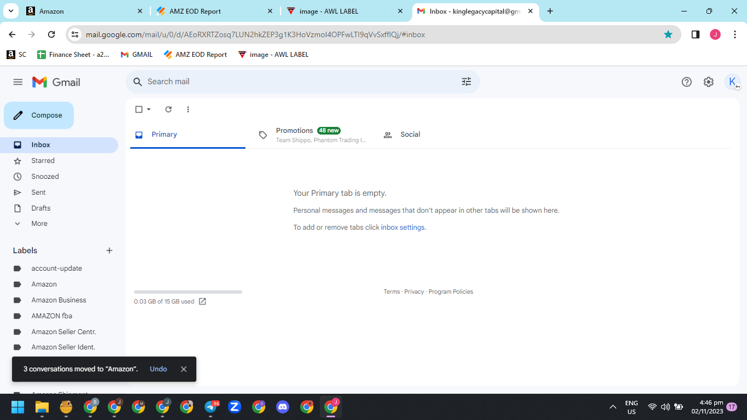The image size is (747, 420).
Task: Click the Compose button
Action: [39, 115]
